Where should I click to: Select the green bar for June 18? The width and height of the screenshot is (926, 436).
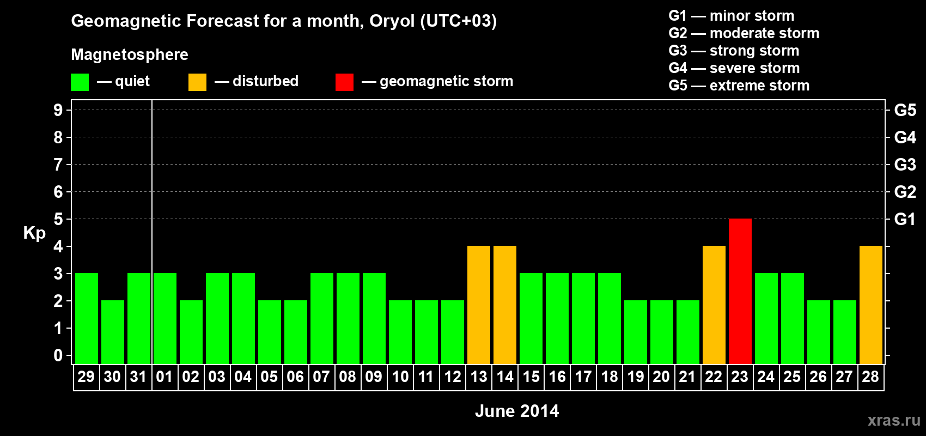[x=610, y=319]
